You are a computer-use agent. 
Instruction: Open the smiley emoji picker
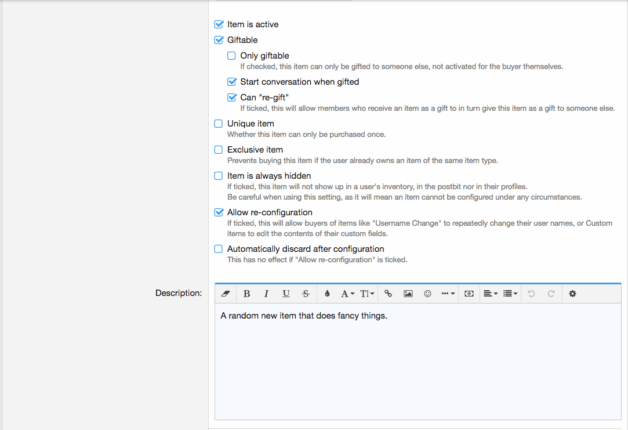427,294
